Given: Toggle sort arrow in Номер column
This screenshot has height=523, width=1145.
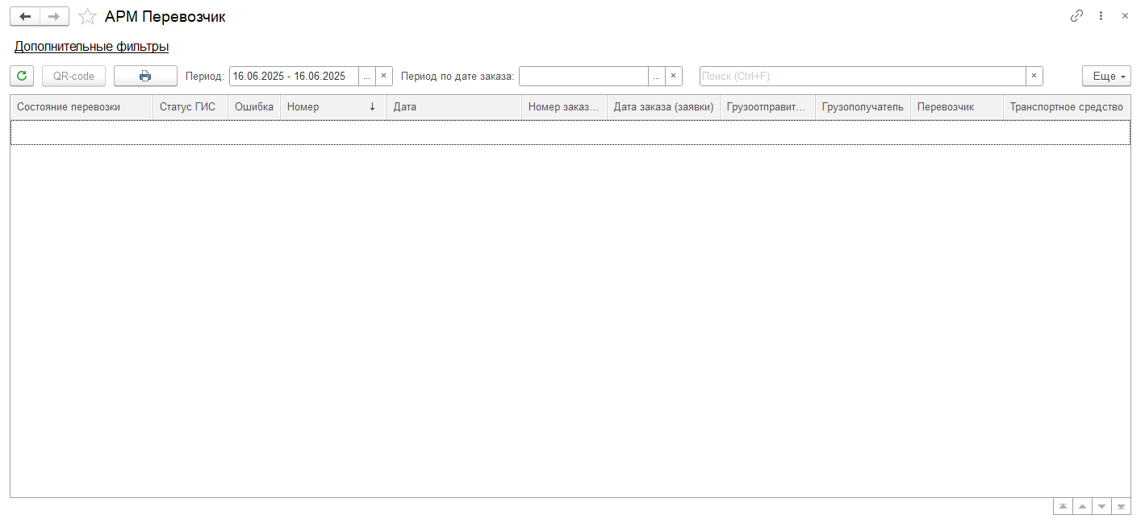Looking at the screenshot, I should coord(372,107).
